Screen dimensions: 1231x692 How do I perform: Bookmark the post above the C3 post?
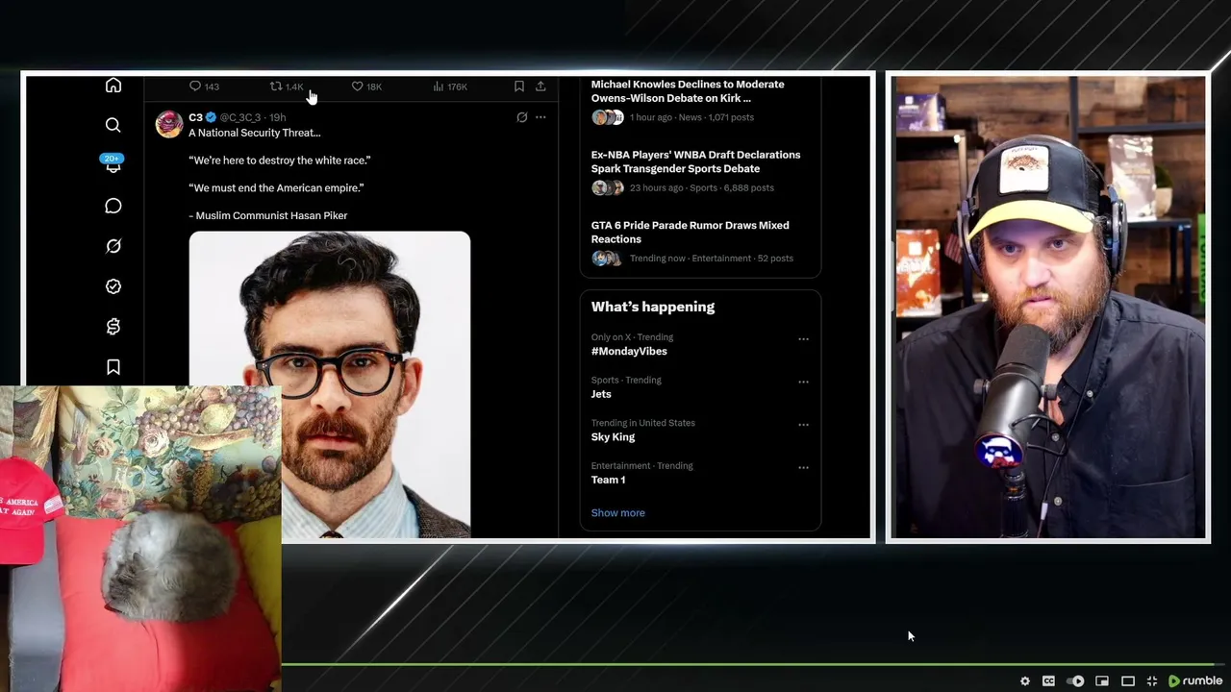[519, 86]
